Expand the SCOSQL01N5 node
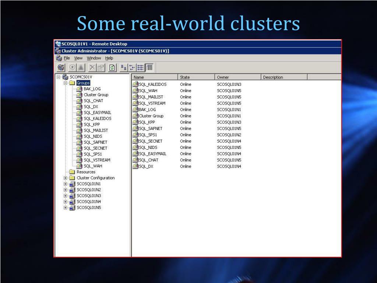The image size is (377, 283). click(66, 208)
